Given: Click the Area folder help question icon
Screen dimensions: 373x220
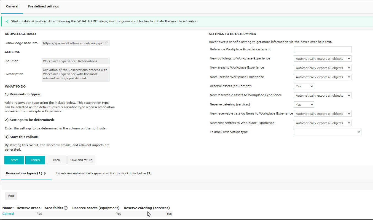Looking at the screenshot, I should click(x=66, y=208).
